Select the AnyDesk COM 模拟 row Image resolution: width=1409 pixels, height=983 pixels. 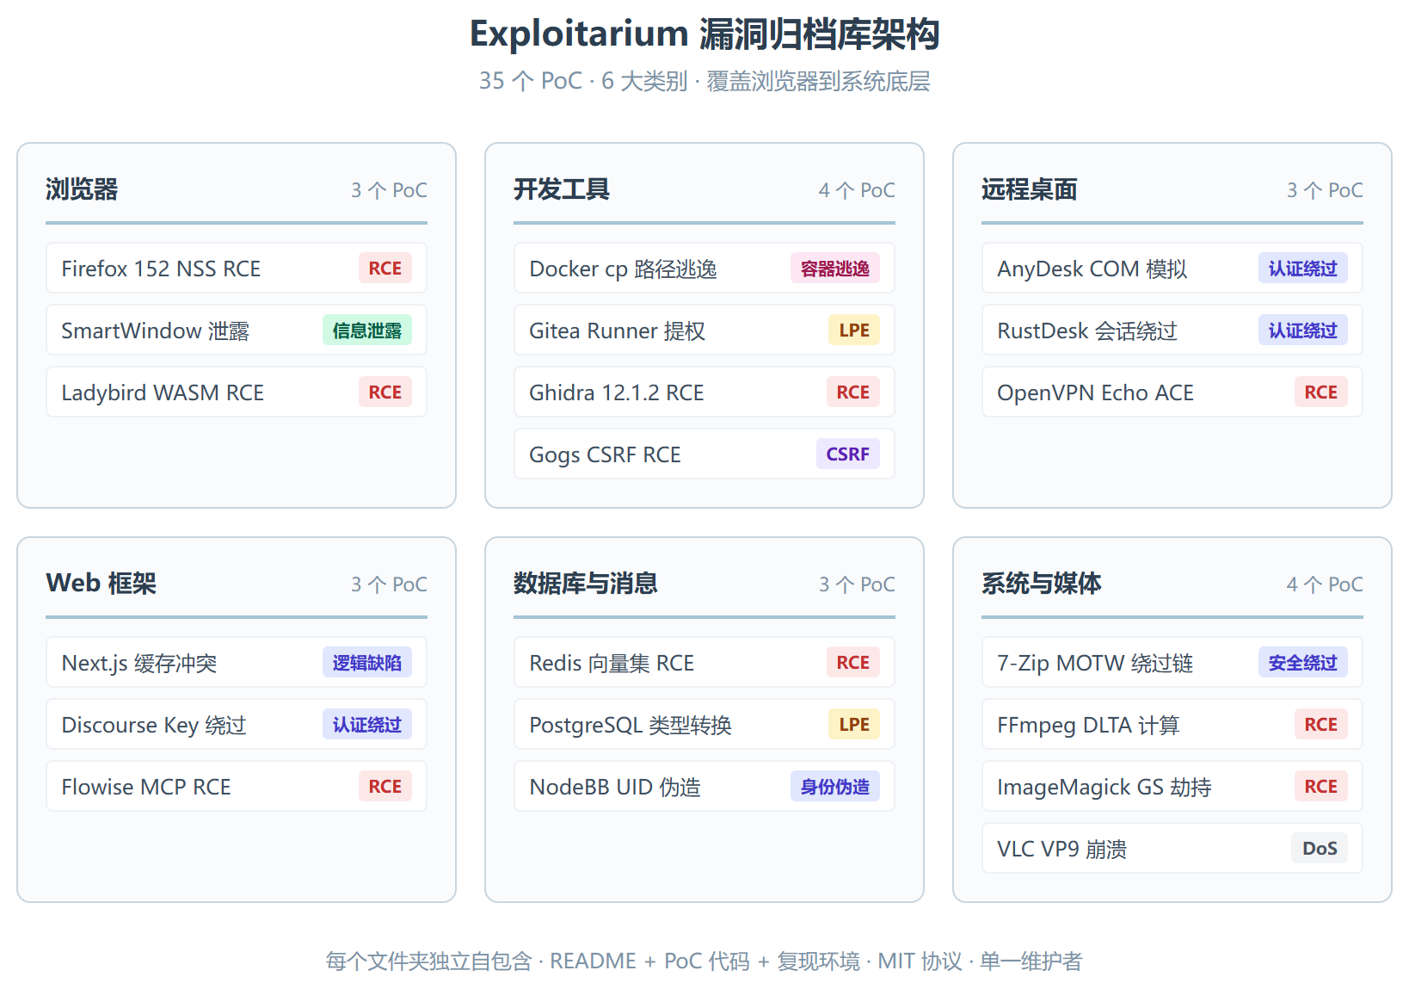point(1172,269)
